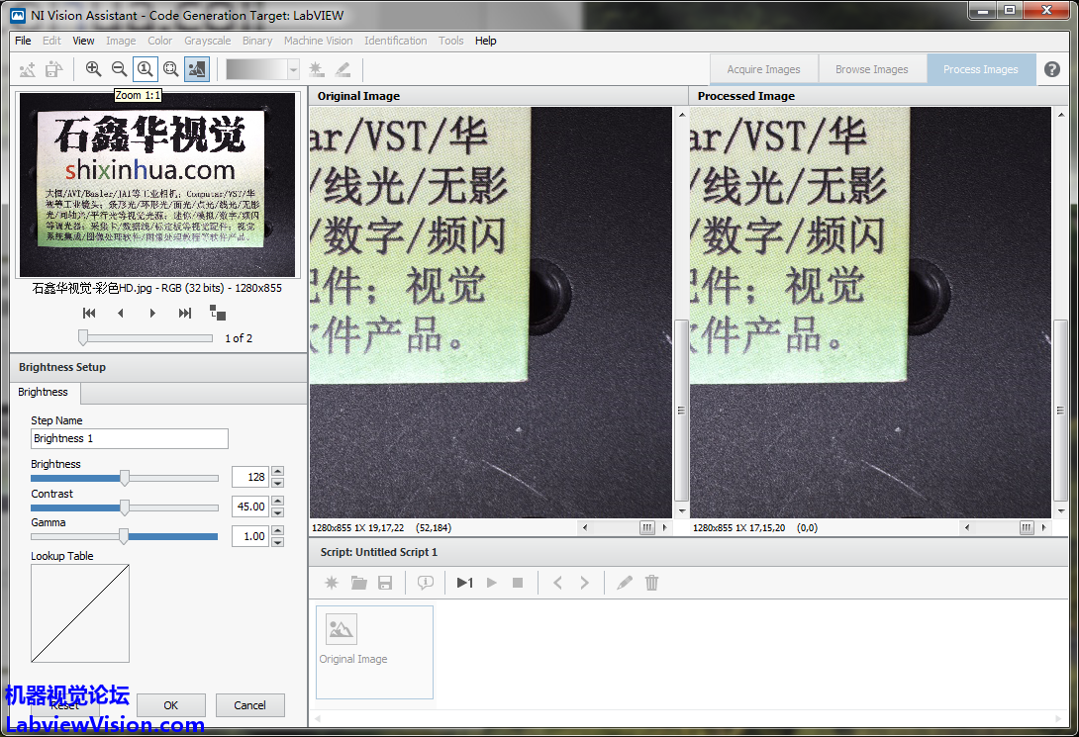Click the script comment bubble icon
This screenshot has height=737, width=1079.
coord(426,583)
